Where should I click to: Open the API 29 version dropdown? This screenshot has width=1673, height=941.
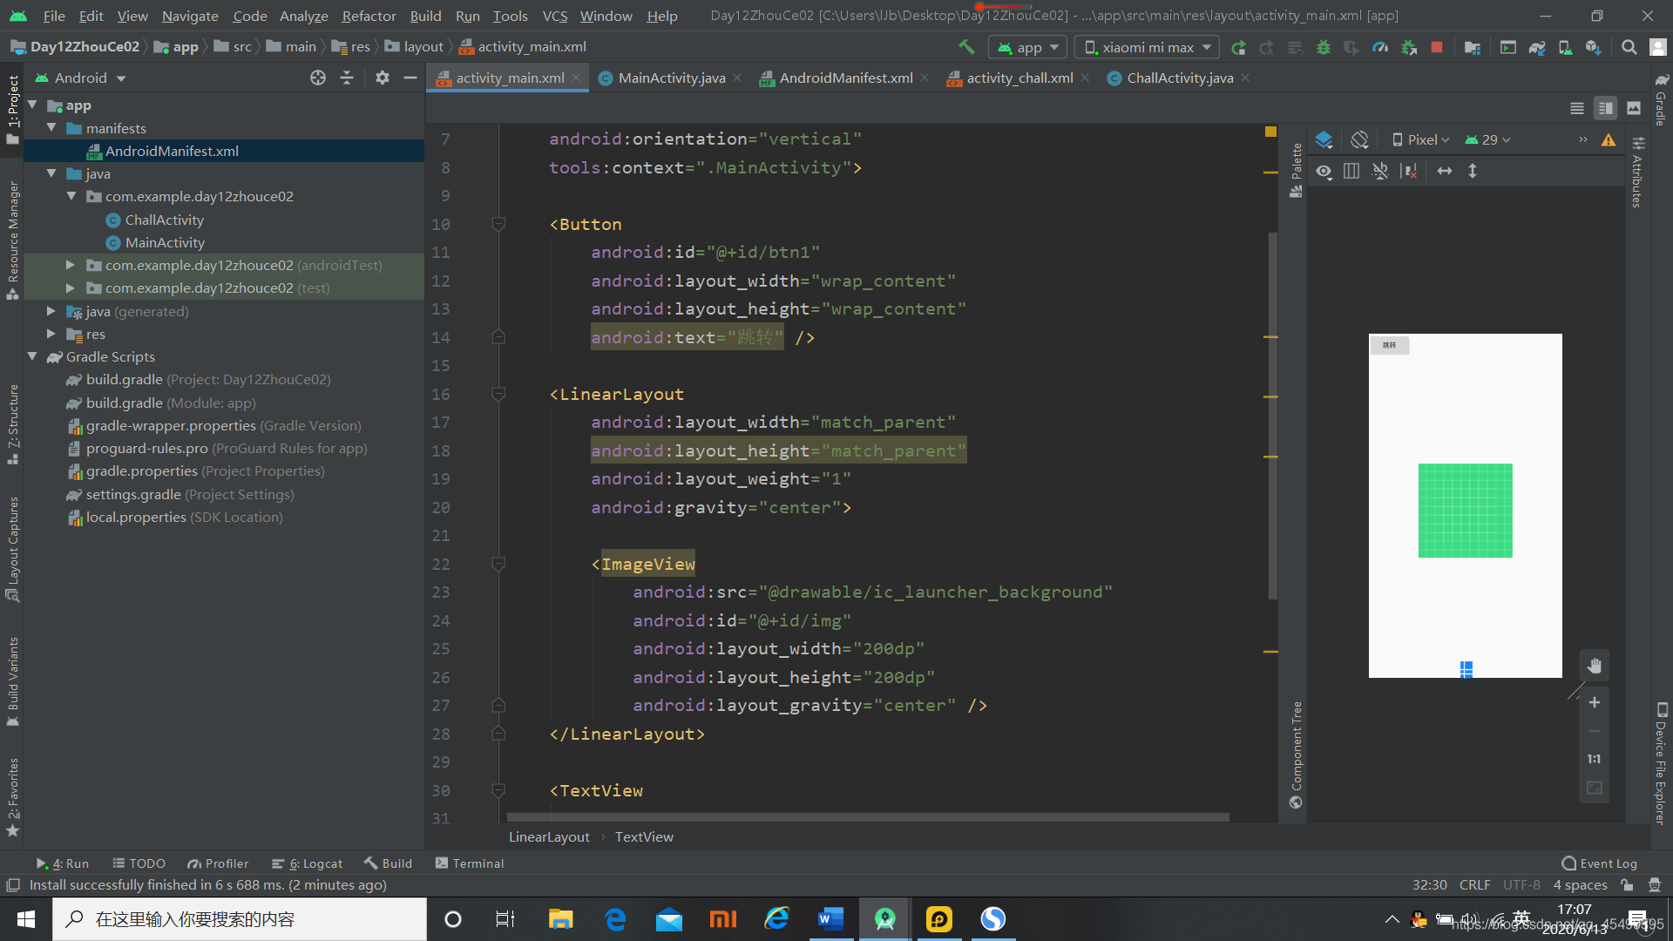pyautogui.click(x=1488, y=139)
